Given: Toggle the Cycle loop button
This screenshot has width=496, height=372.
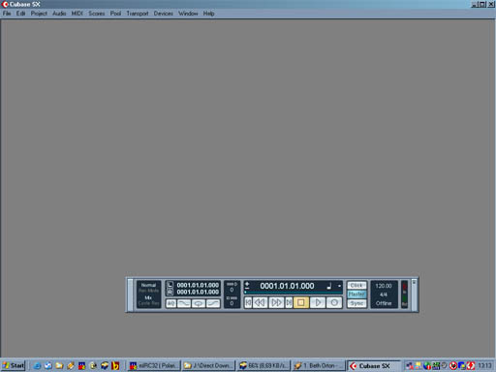Looking at the screenshot, I should (199, 303).
